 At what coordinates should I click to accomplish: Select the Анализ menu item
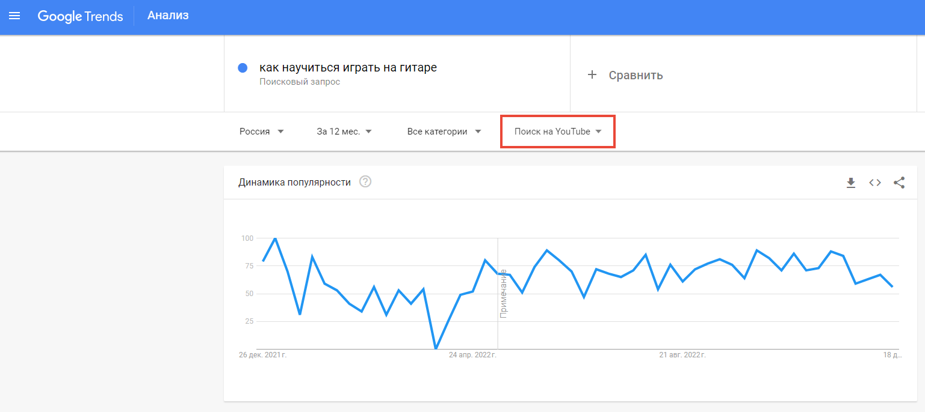coord(168,16)
